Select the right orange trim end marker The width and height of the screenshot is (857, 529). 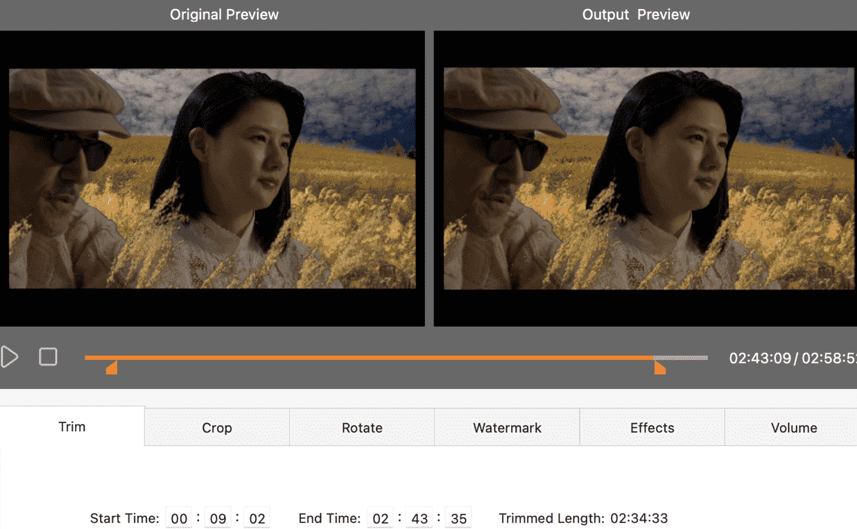(x=659, y=367)
